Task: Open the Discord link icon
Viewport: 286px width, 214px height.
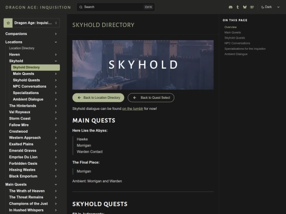Action: (x=230, y=7)
